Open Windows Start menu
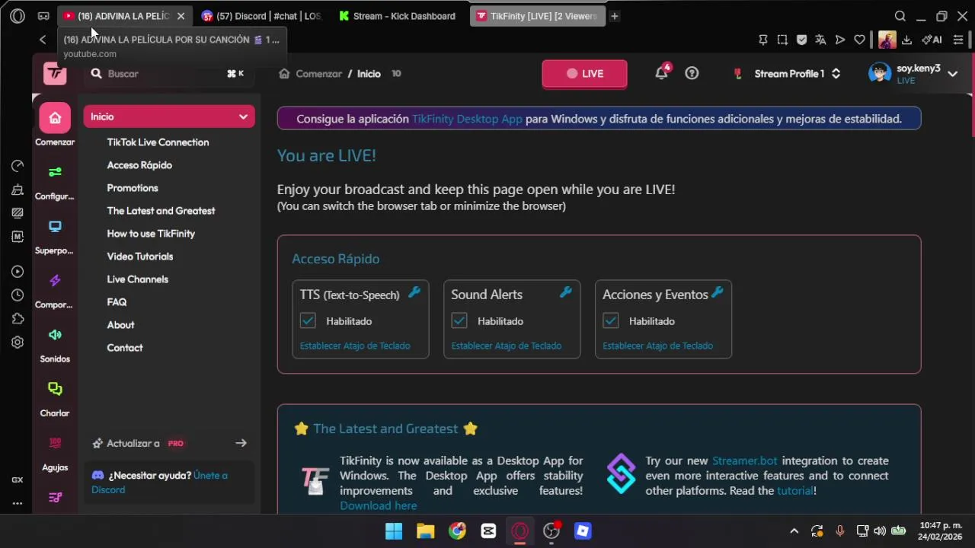 [394, 531]
